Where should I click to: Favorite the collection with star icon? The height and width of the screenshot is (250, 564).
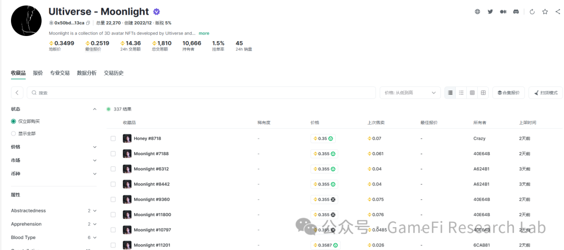point(545,11)
